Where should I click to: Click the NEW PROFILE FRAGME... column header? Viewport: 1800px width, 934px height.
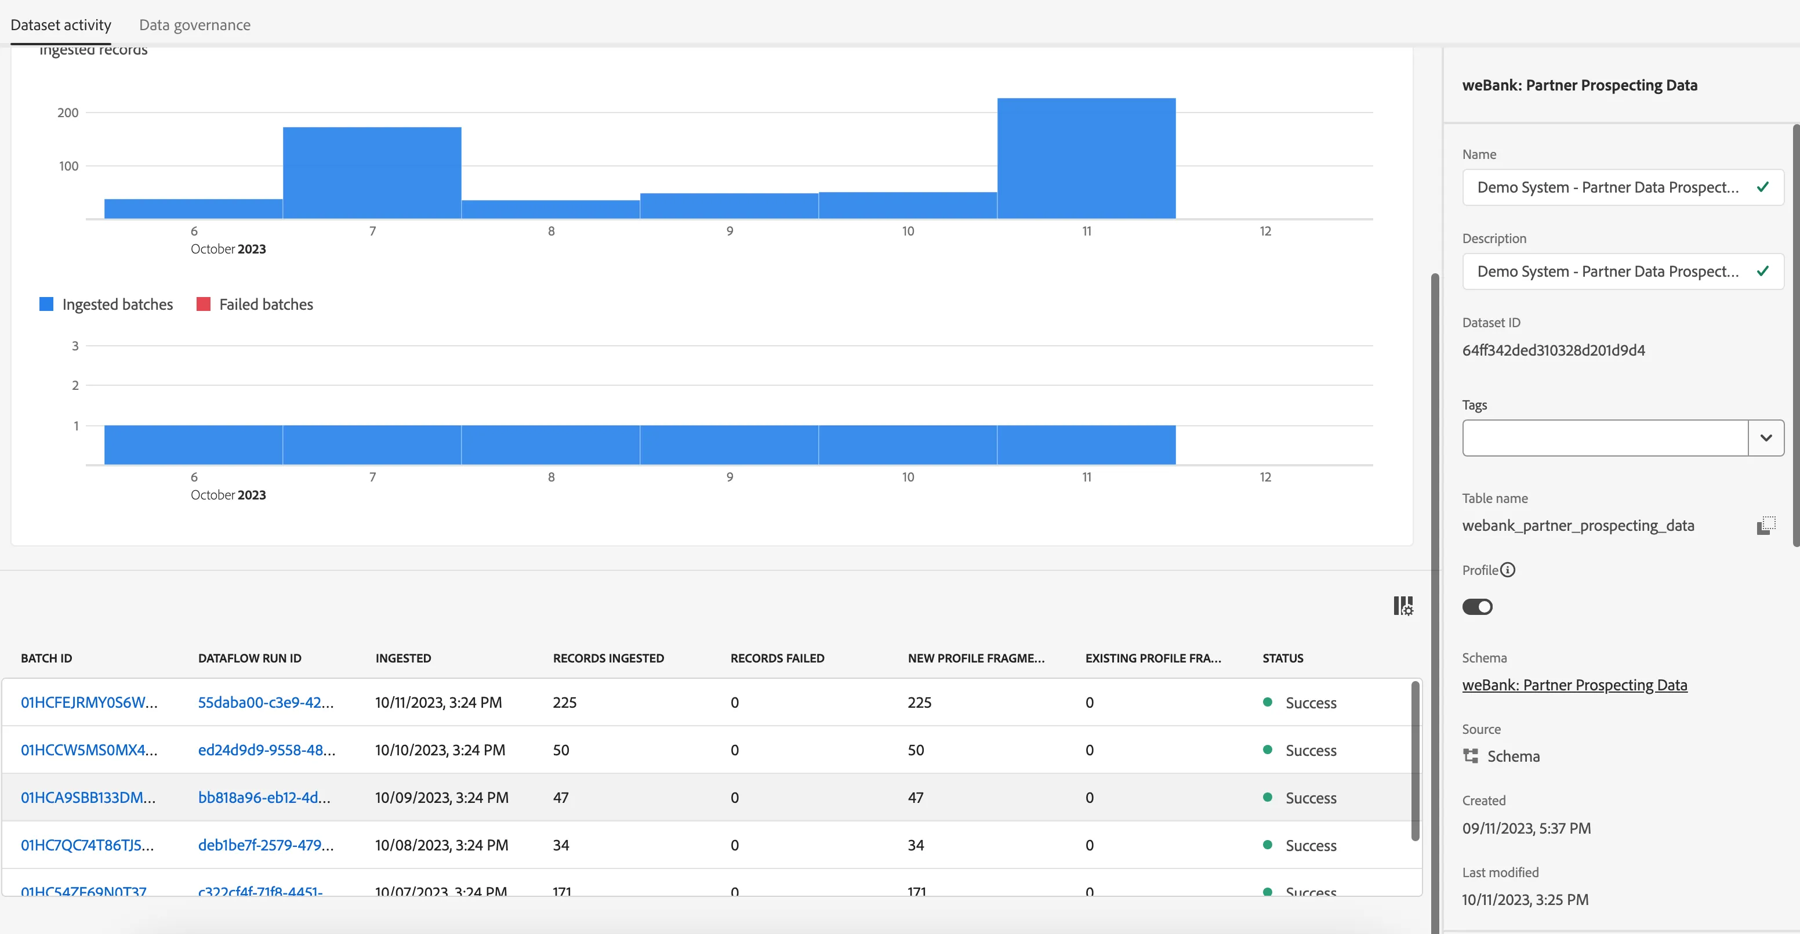pos(976,658)
